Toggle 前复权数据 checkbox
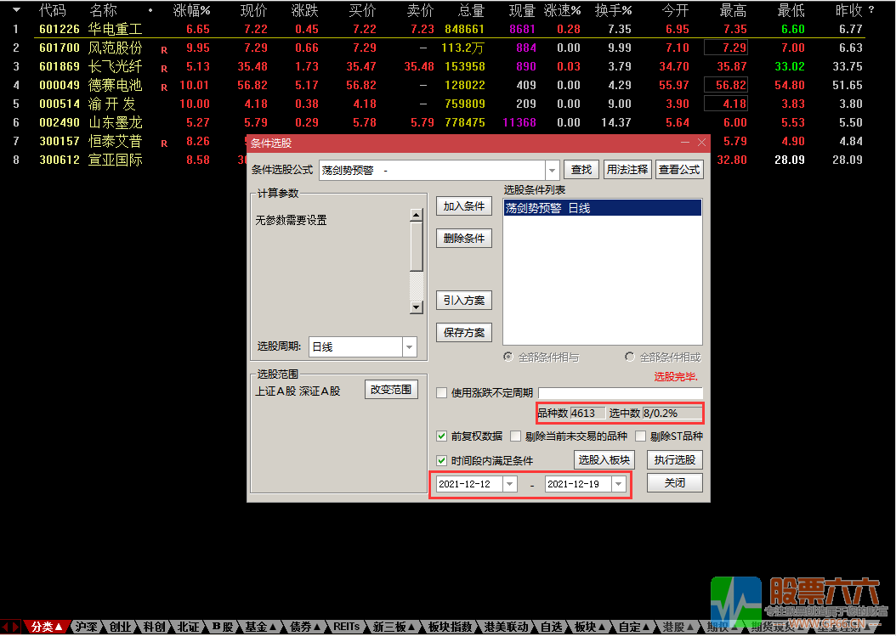Screen dimensions: 896x636 pos(441,436)
